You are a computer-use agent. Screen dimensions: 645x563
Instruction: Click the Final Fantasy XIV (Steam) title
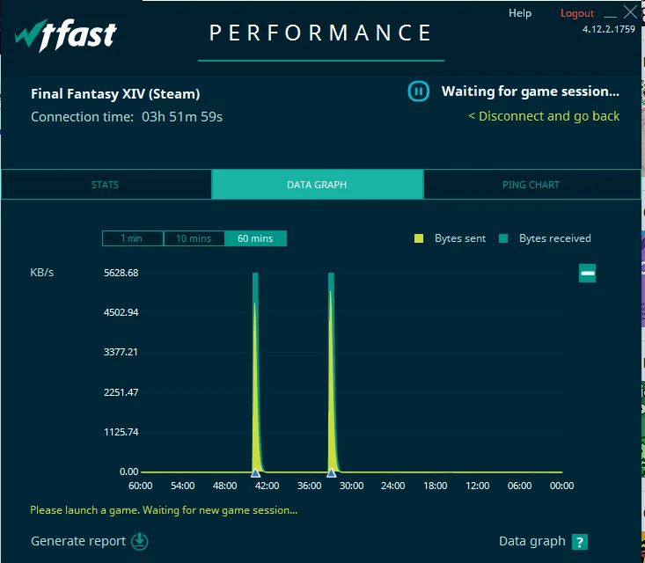115,94
